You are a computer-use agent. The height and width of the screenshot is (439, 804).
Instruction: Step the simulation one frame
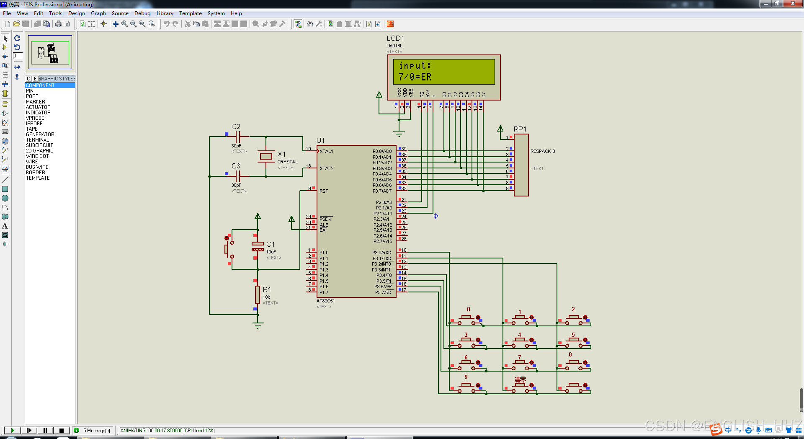(28, 430)
